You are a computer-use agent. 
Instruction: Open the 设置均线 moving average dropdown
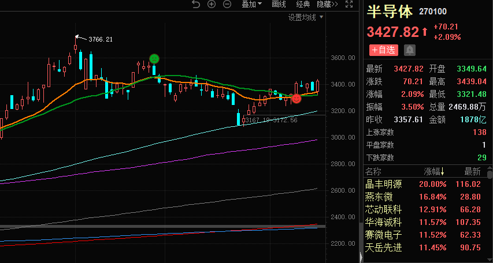pyautogui.click(x=306, y=17)
